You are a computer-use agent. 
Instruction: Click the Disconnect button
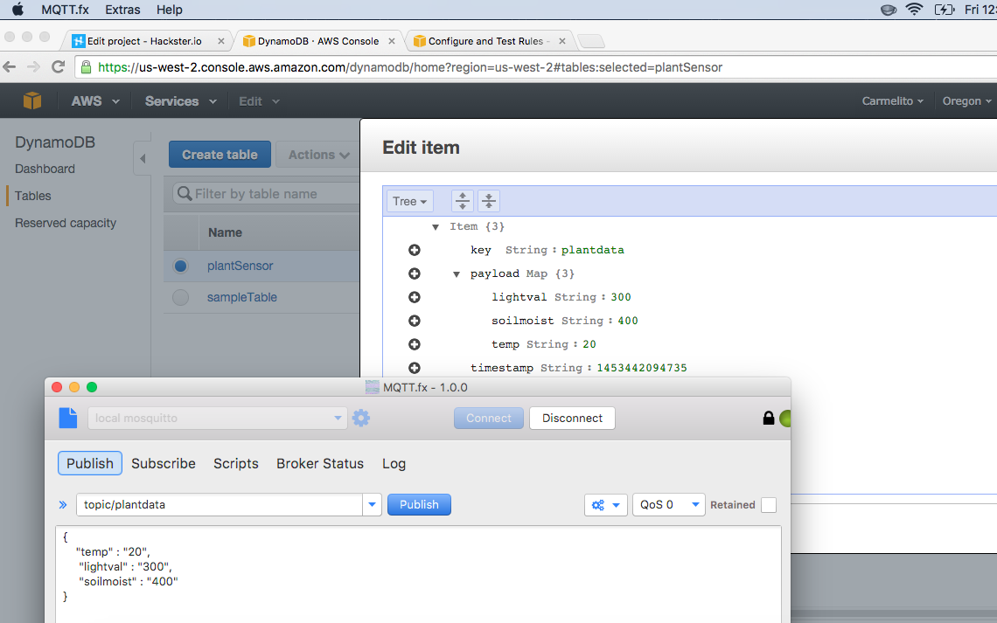[572, 419]
